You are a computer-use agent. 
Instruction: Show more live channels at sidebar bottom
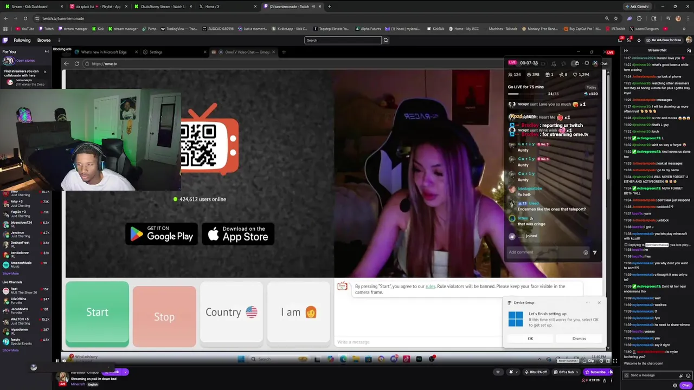[10, 350]
